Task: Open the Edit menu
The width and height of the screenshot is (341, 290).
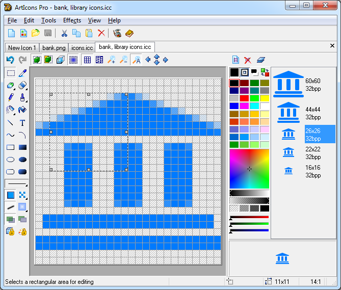Action: click(29, 20)
